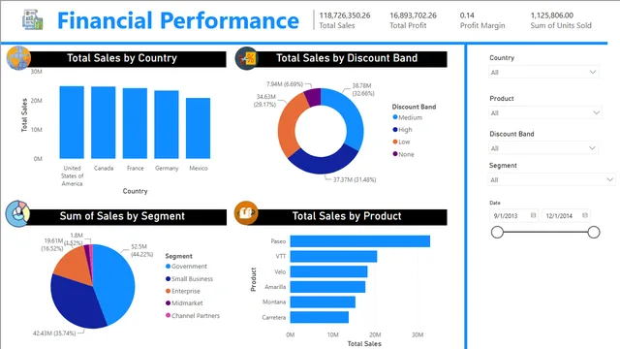
Task: Click the Mexico sales bar
Action: 198,128
